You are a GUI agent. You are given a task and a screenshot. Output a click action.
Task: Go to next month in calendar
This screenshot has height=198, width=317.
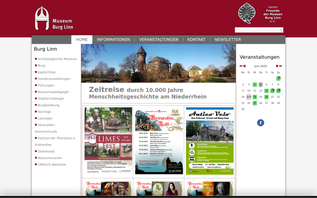[277, 66]
